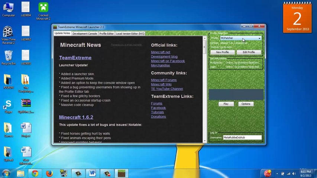Select the Recycle Bin icon
Viewport: 317px width, 178px height.
coord(8,57)
